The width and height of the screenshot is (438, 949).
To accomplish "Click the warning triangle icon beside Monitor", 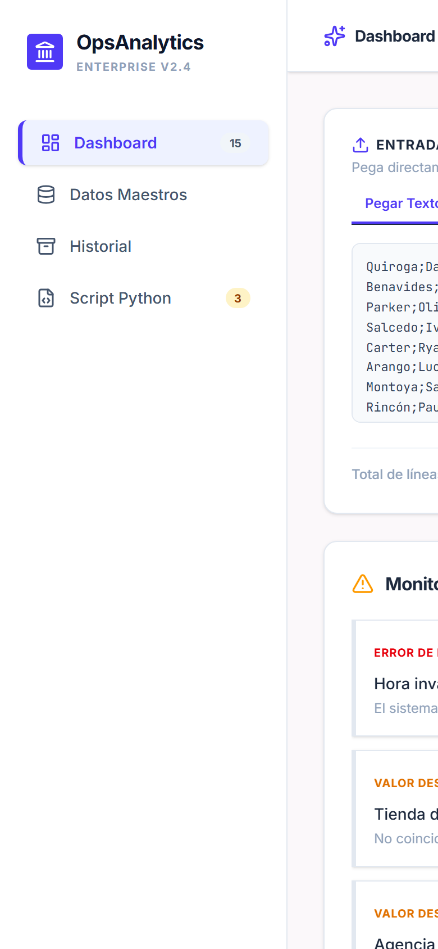I will tap(363, 584).
